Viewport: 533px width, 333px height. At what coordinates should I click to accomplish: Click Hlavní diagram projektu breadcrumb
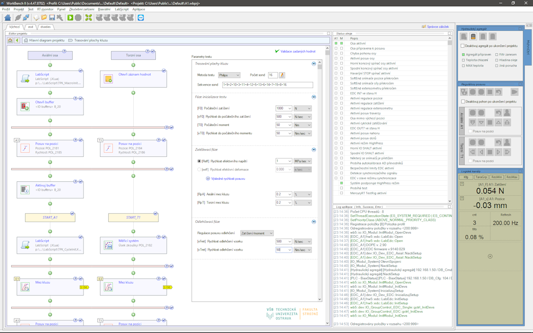pyautogui.click(x=47, y=40)
